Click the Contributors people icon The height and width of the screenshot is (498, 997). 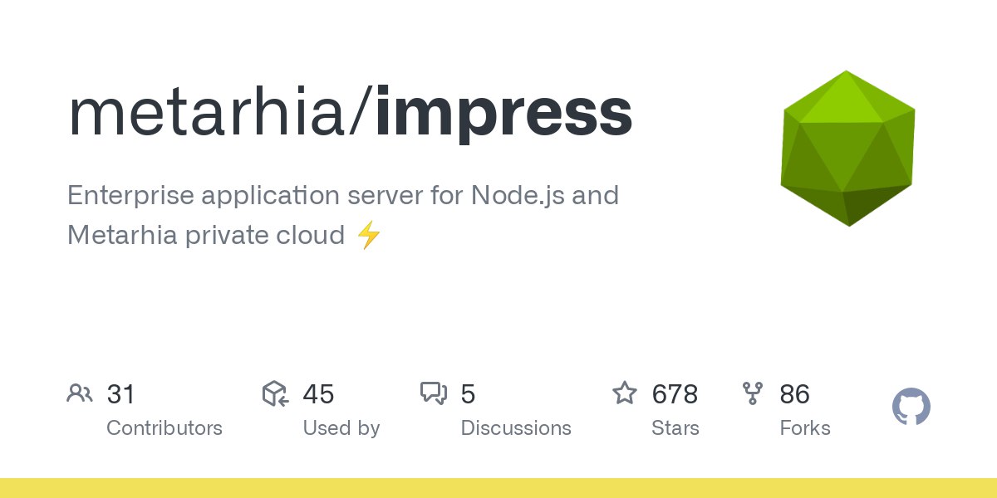[80, 393]
